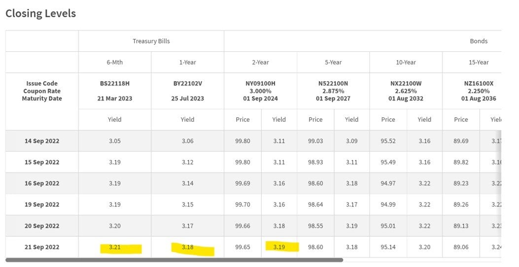Click the NX22100W 2.625% issue cell

406,91
